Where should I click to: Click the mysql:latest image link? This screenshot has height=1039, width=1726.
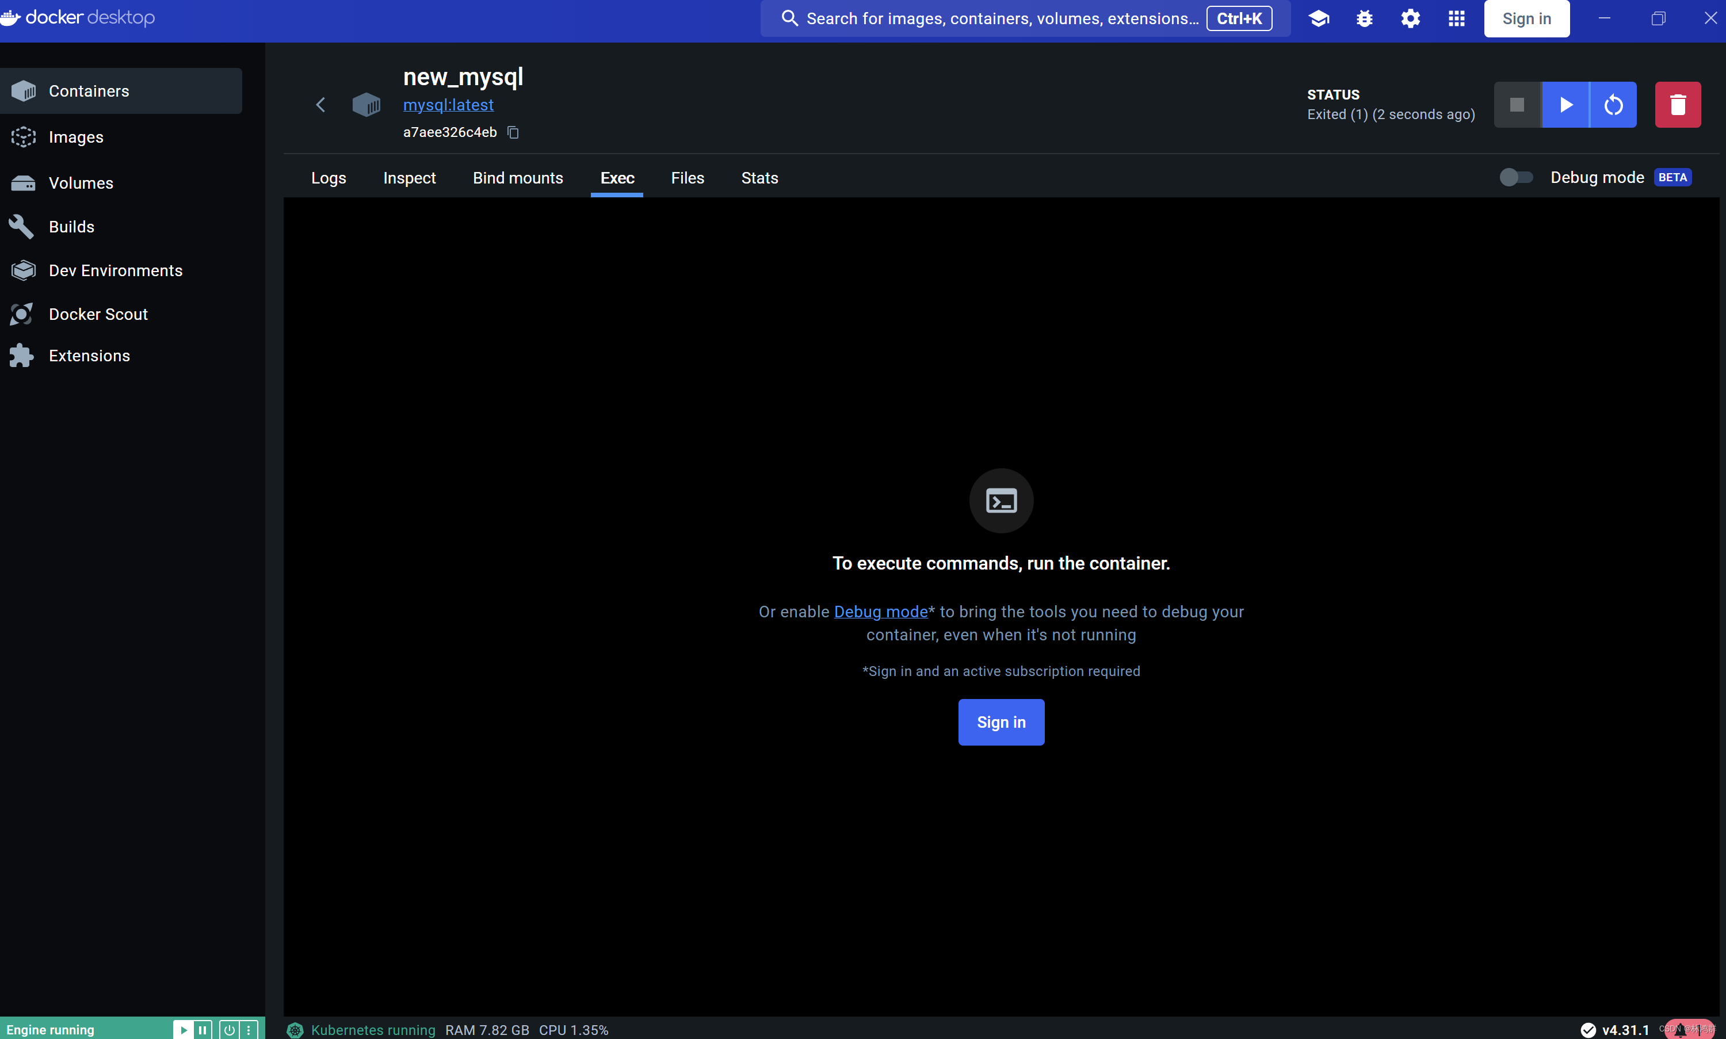448,105
